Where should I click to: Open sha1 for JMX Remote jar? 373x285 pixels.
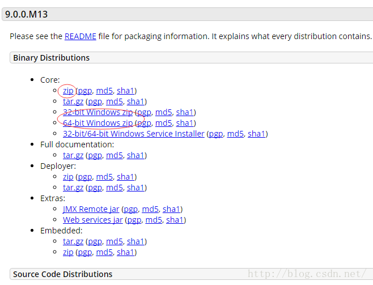coord(171,209)
